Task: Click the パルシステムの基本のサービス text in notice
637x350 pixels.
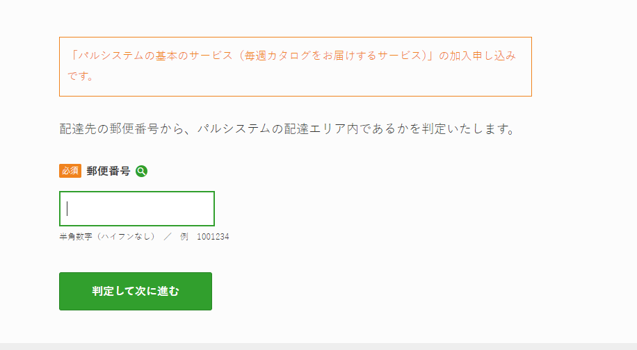Action: pyautogui.click(x=150, y=56)
